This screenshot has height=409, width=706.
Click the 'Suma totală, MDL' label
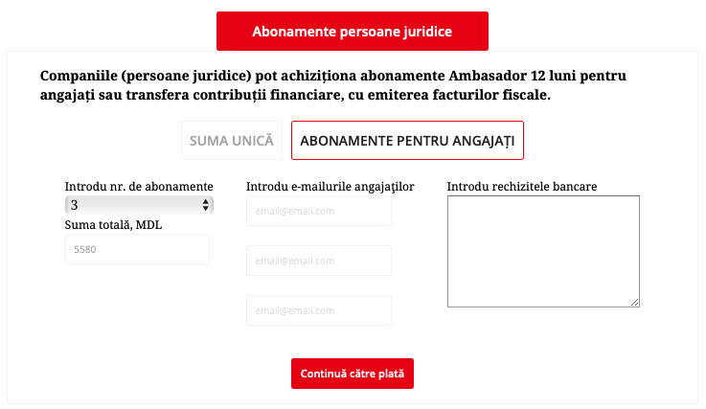pyautogui.click(x=114, y=224)
